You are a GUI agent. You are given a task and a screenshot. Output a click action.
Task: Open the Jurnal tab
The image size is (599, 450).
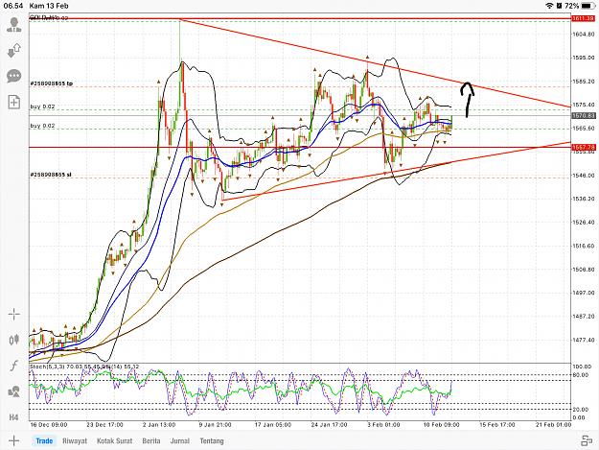coord(180,440)
